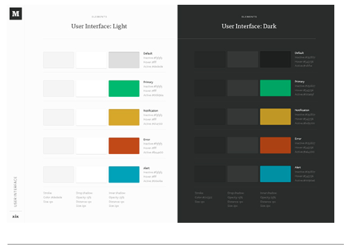Click the Medium M logo icon

tap(16, 14)
